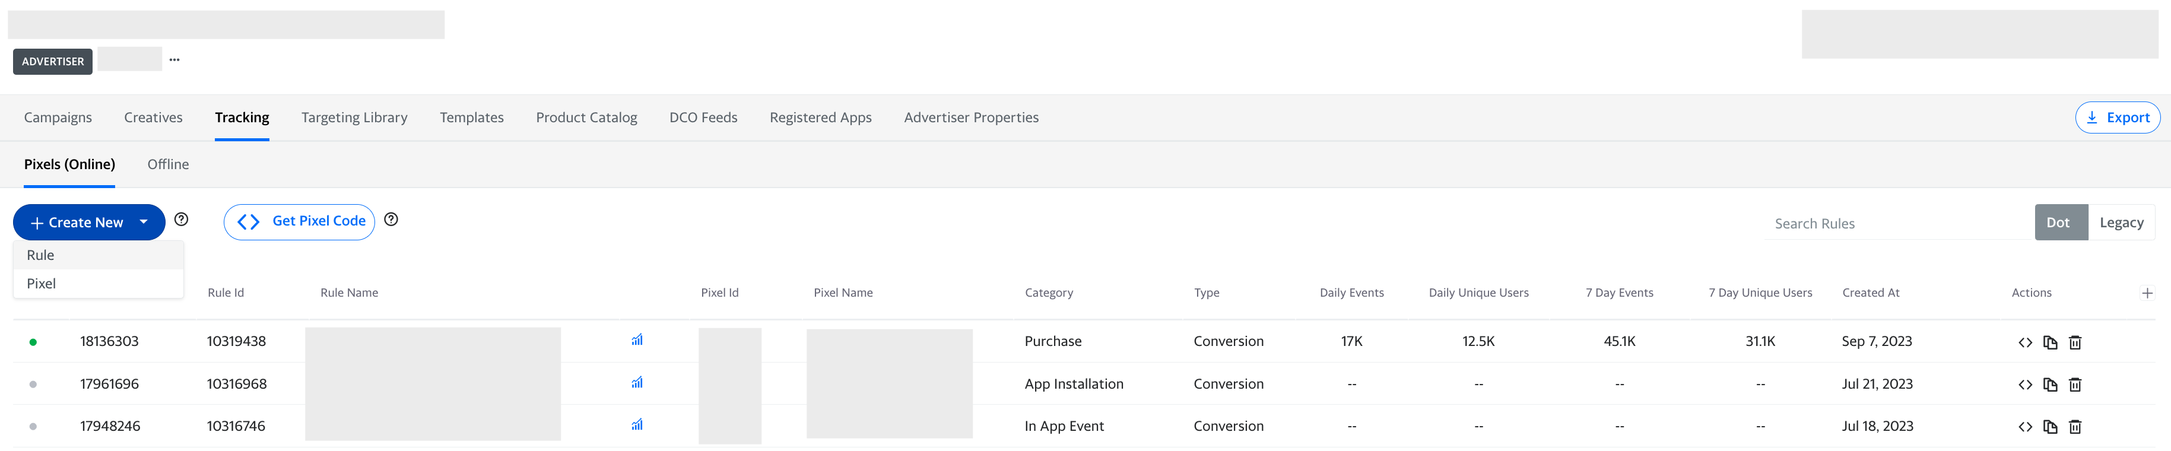2171x451 pixels.
Task: Switch to the Offline tab
Action: click(x=168, y=164)
